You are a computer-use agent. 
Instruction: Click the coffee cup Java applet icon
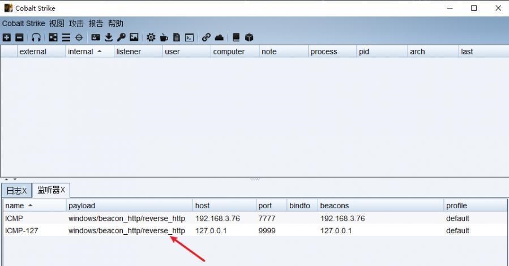click(x=164, y=37)
